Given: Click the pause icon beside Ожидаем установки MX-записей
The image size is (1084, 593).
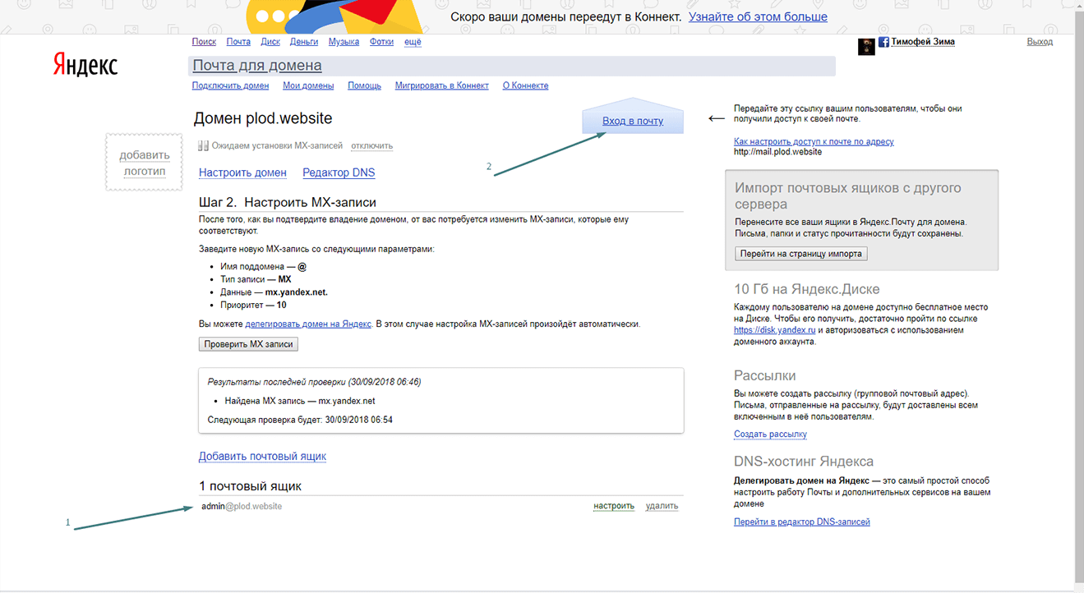Looking at the screenshot, I should pyautogui.click(x=203, y=145).
